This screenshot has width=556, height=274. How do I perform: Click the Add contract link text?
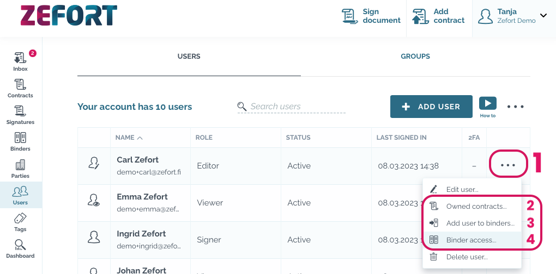(x=449, y=16)
